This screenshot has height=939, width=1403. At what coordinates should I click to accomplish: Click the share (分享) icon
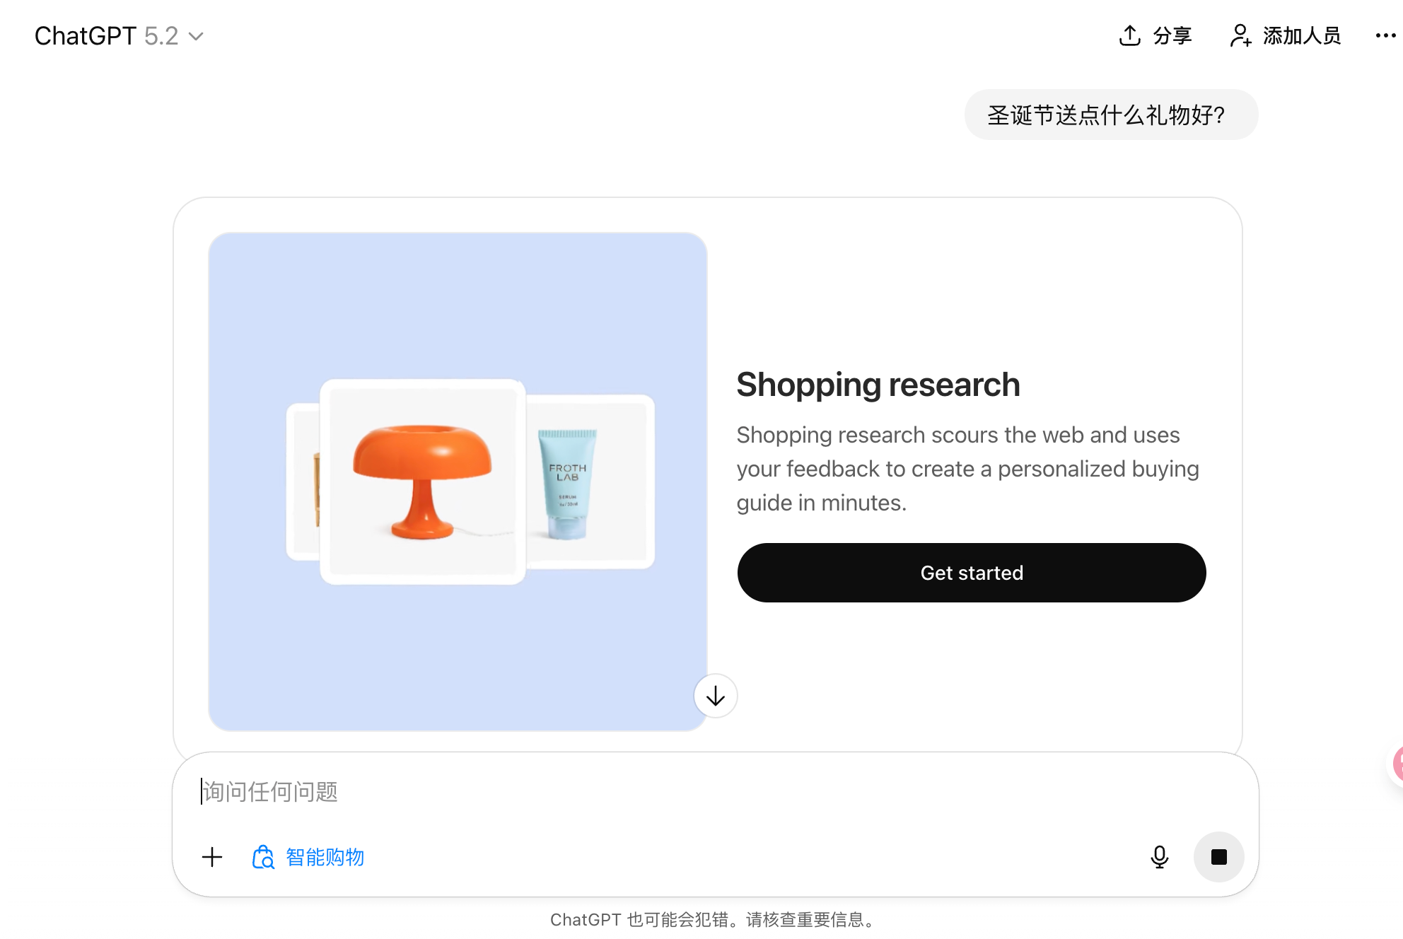(1129, 34)
